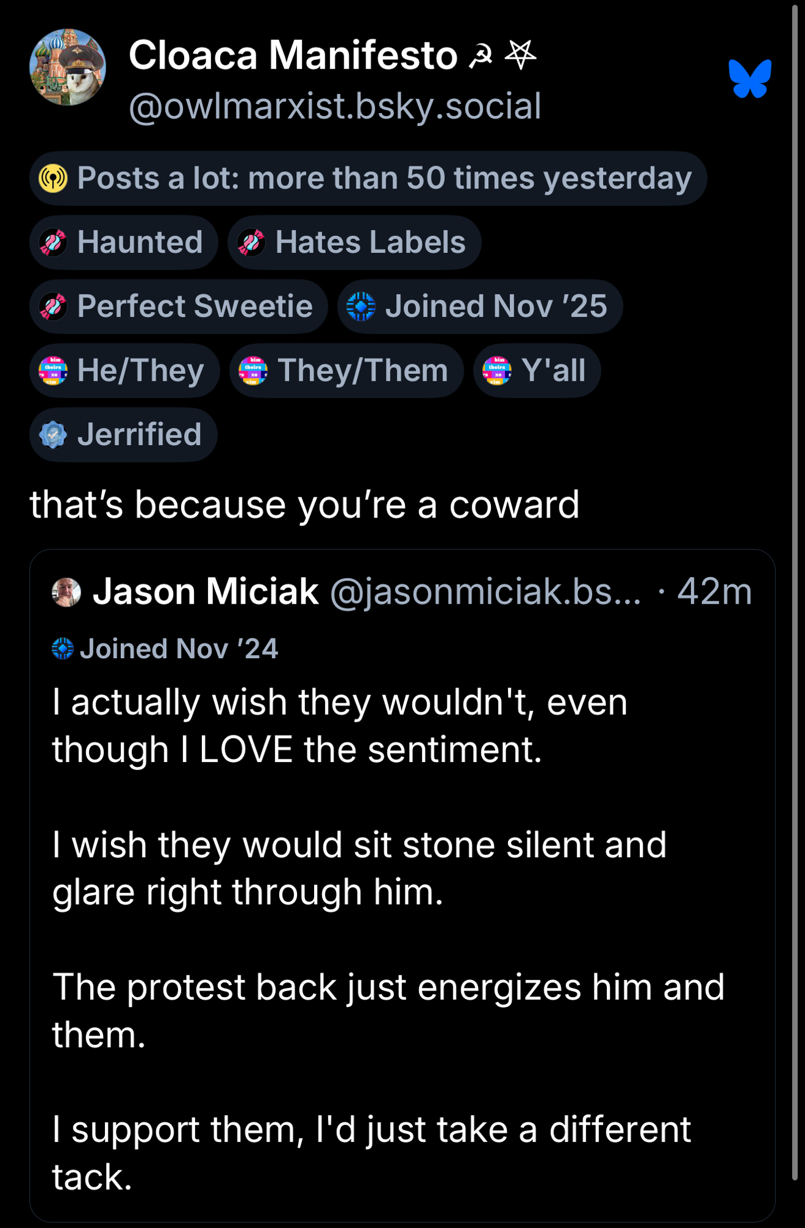Image resolution: width=805 pixels, height=1228 pixels.
Task: Open Jason Miciak's profile name link
Action: coord(206,592)
